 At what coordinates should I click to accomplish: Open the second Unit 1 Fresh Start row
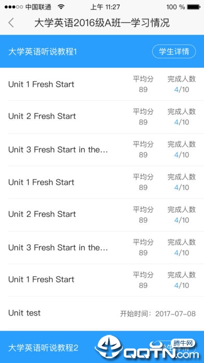(102, 182)
